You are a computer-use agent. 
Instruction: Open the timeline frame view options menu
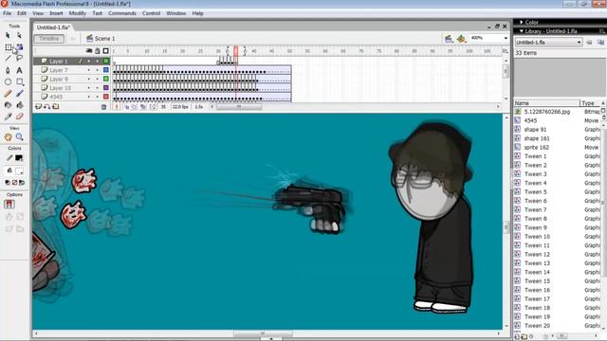point(505,51)
